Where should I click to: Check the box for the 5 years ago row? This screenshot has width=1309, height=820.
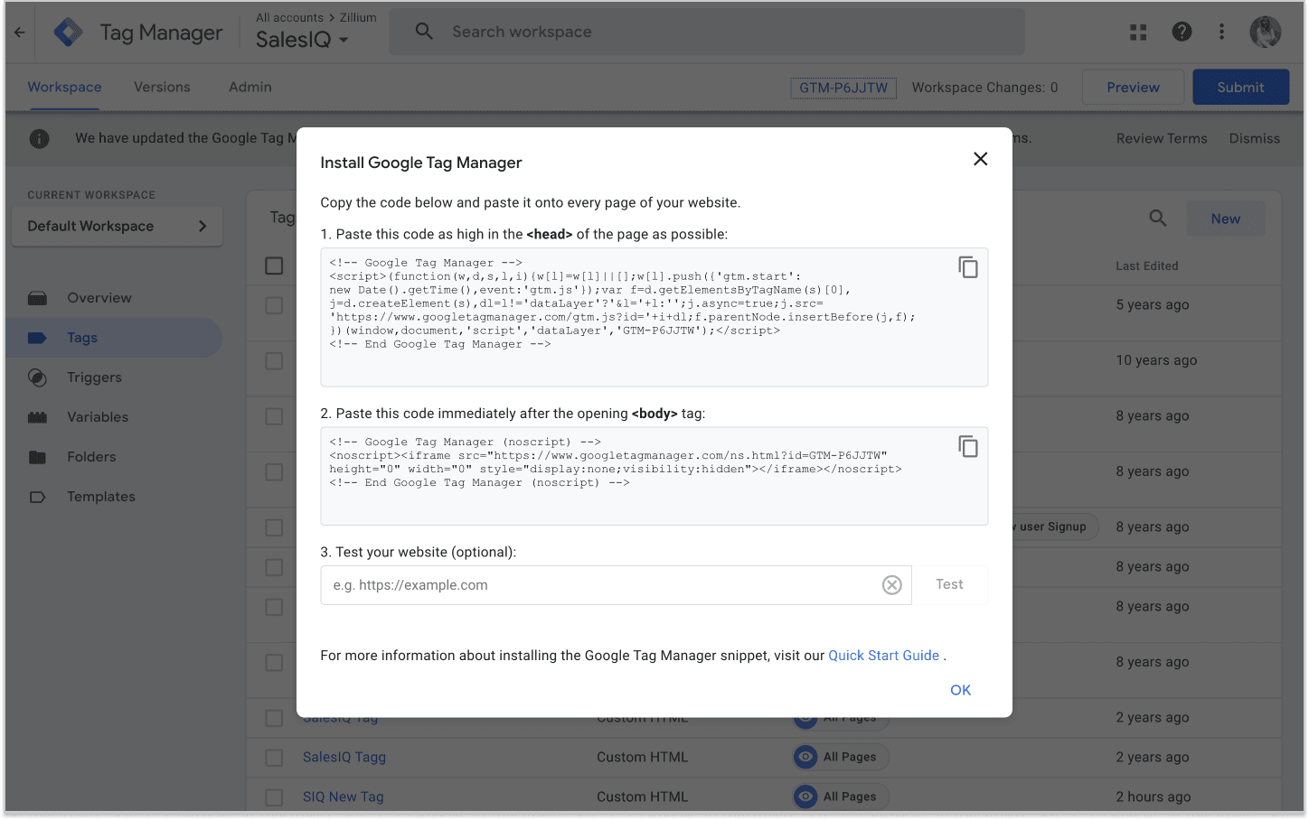pos(274,305)
